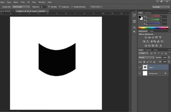The image size is (171, 112).
Task: Click the Refine Edge button
Action: [x=96, y=7]
